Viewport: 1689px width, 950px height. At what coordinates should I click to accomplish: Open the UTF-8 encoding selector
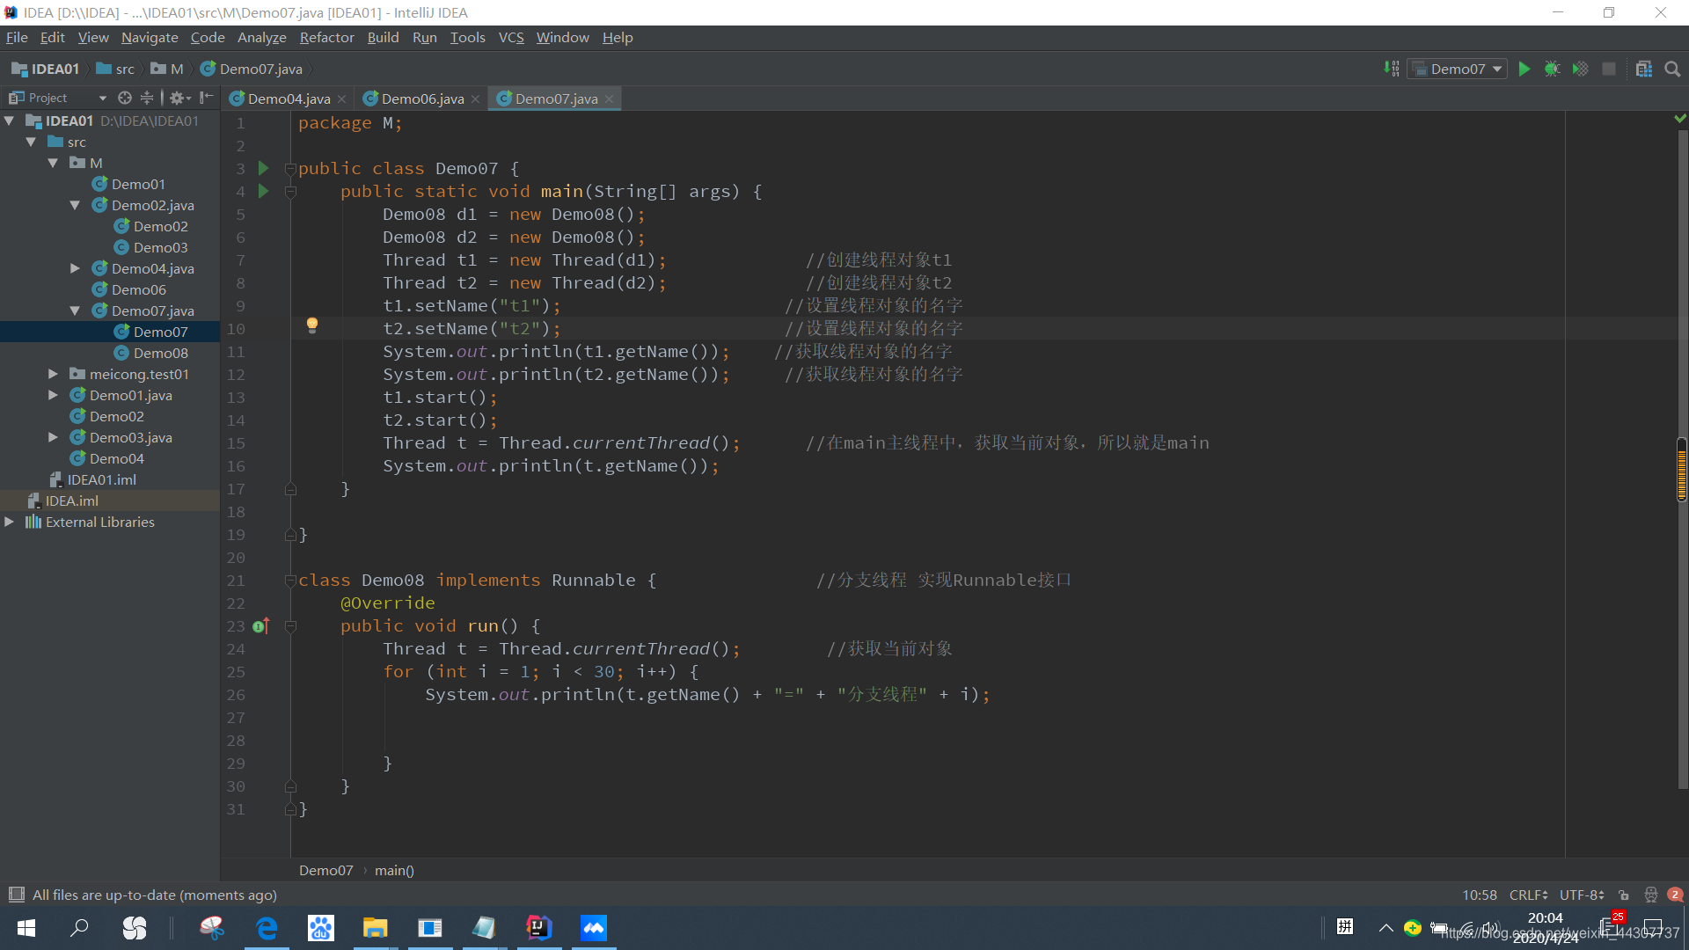click(1582, 895)
